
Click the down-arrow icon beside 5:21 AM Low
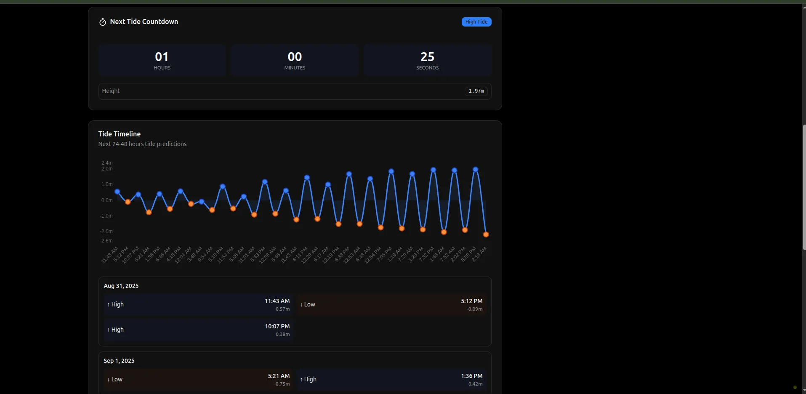pos(109,379)
